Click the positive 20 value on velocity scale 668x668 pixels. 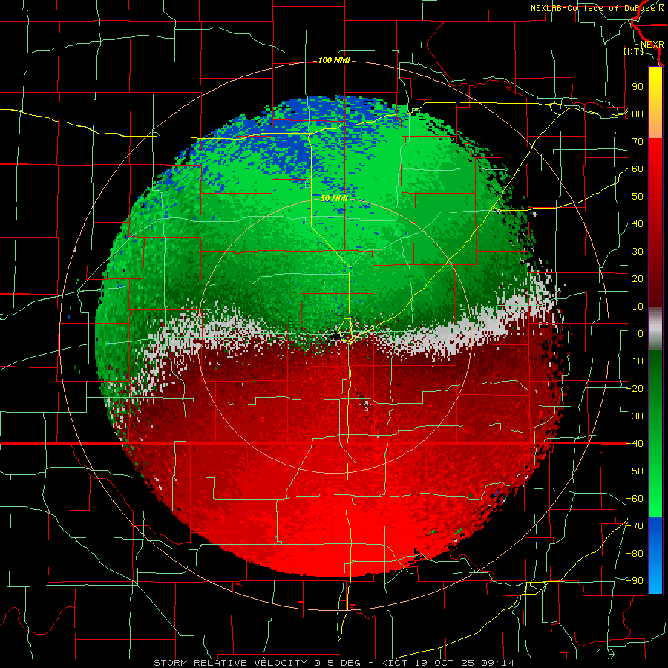pos(638,278)
